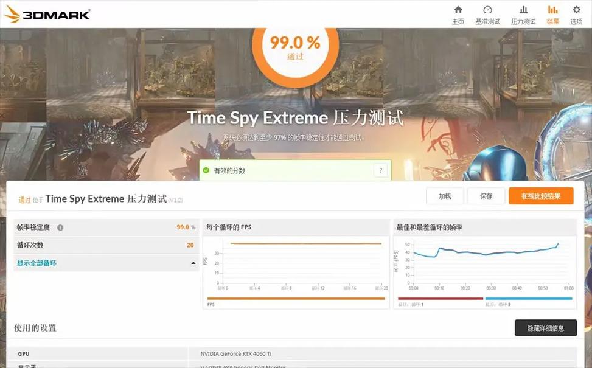Click the blue best loop legend bar
This screenshot has width=592, height=368.
click(528, 299)
